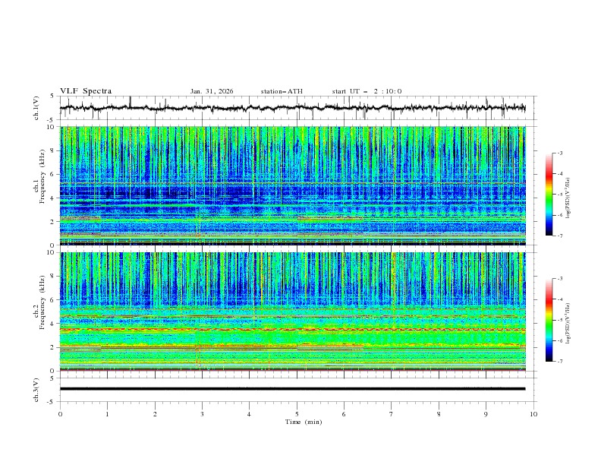This screenshot has width=601, height=465.
Task: Select the date 'Jan. 31, 2026'
Action: (212, 91)
